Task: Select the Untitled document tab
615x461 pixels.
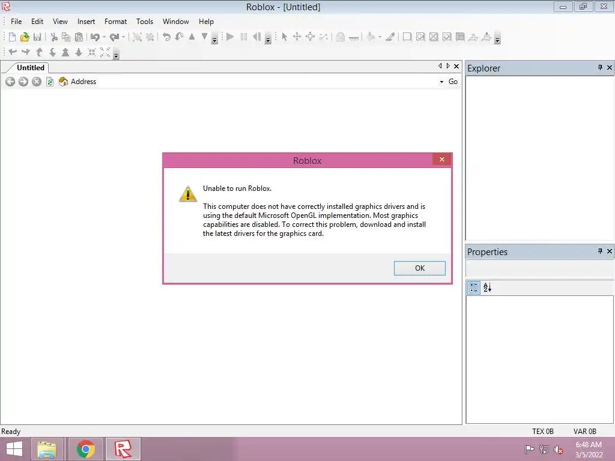Action: coord(30,67)
